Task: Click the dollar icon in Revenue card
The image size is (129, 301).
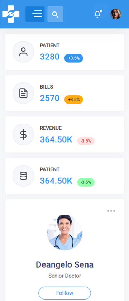Action: 23,134
